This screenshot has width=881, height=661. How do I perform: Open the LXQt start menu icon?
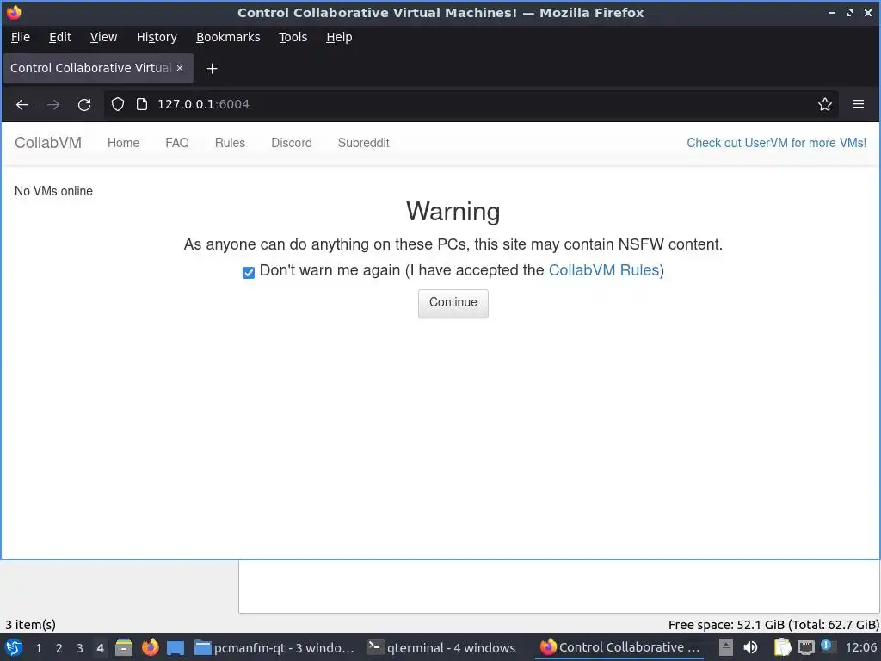[14, 647]
